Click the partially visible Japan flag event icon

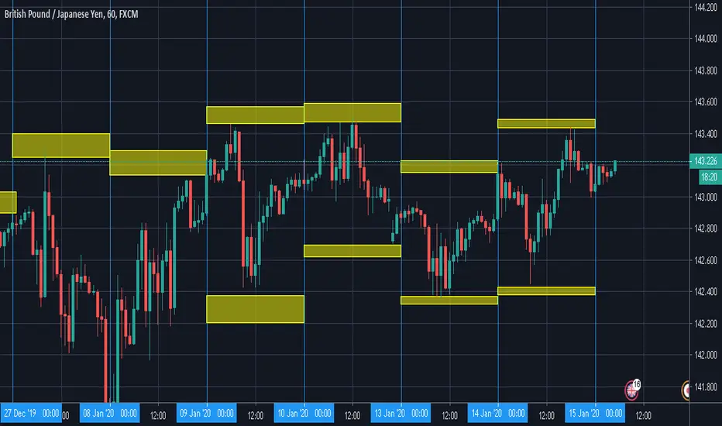point(686,390)
